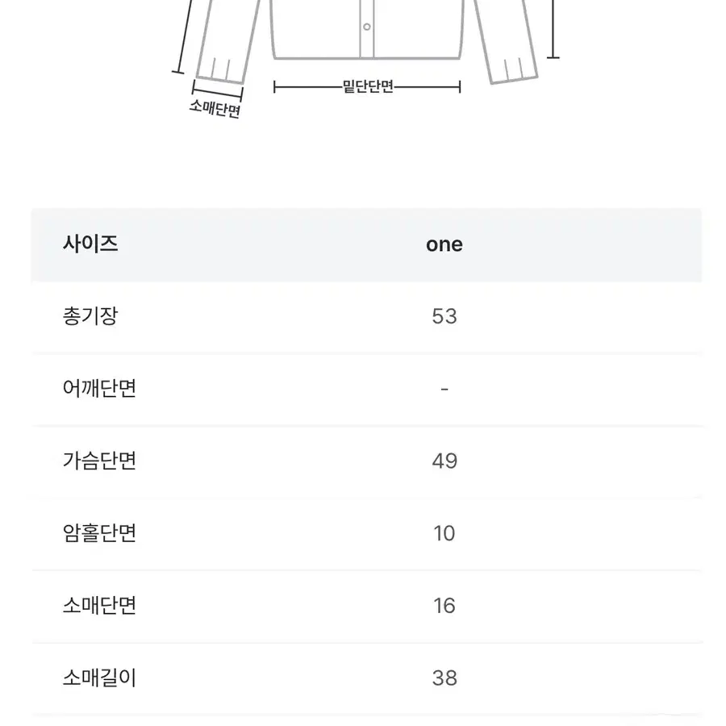Screen dimensions: 726x726
Task: Select the 암홀단면 value 10
Action: tap(444, 533)
